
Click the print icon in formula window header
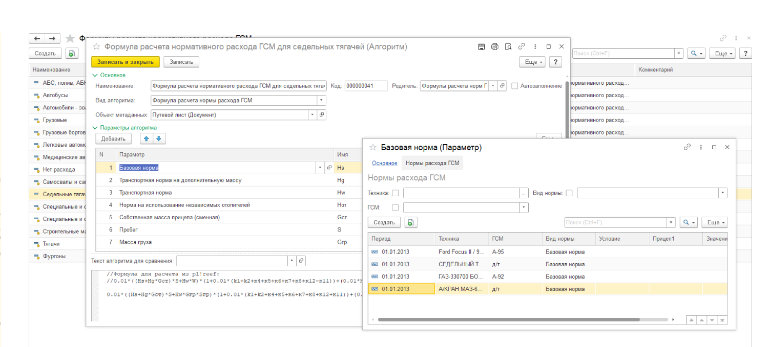point(494,47)
